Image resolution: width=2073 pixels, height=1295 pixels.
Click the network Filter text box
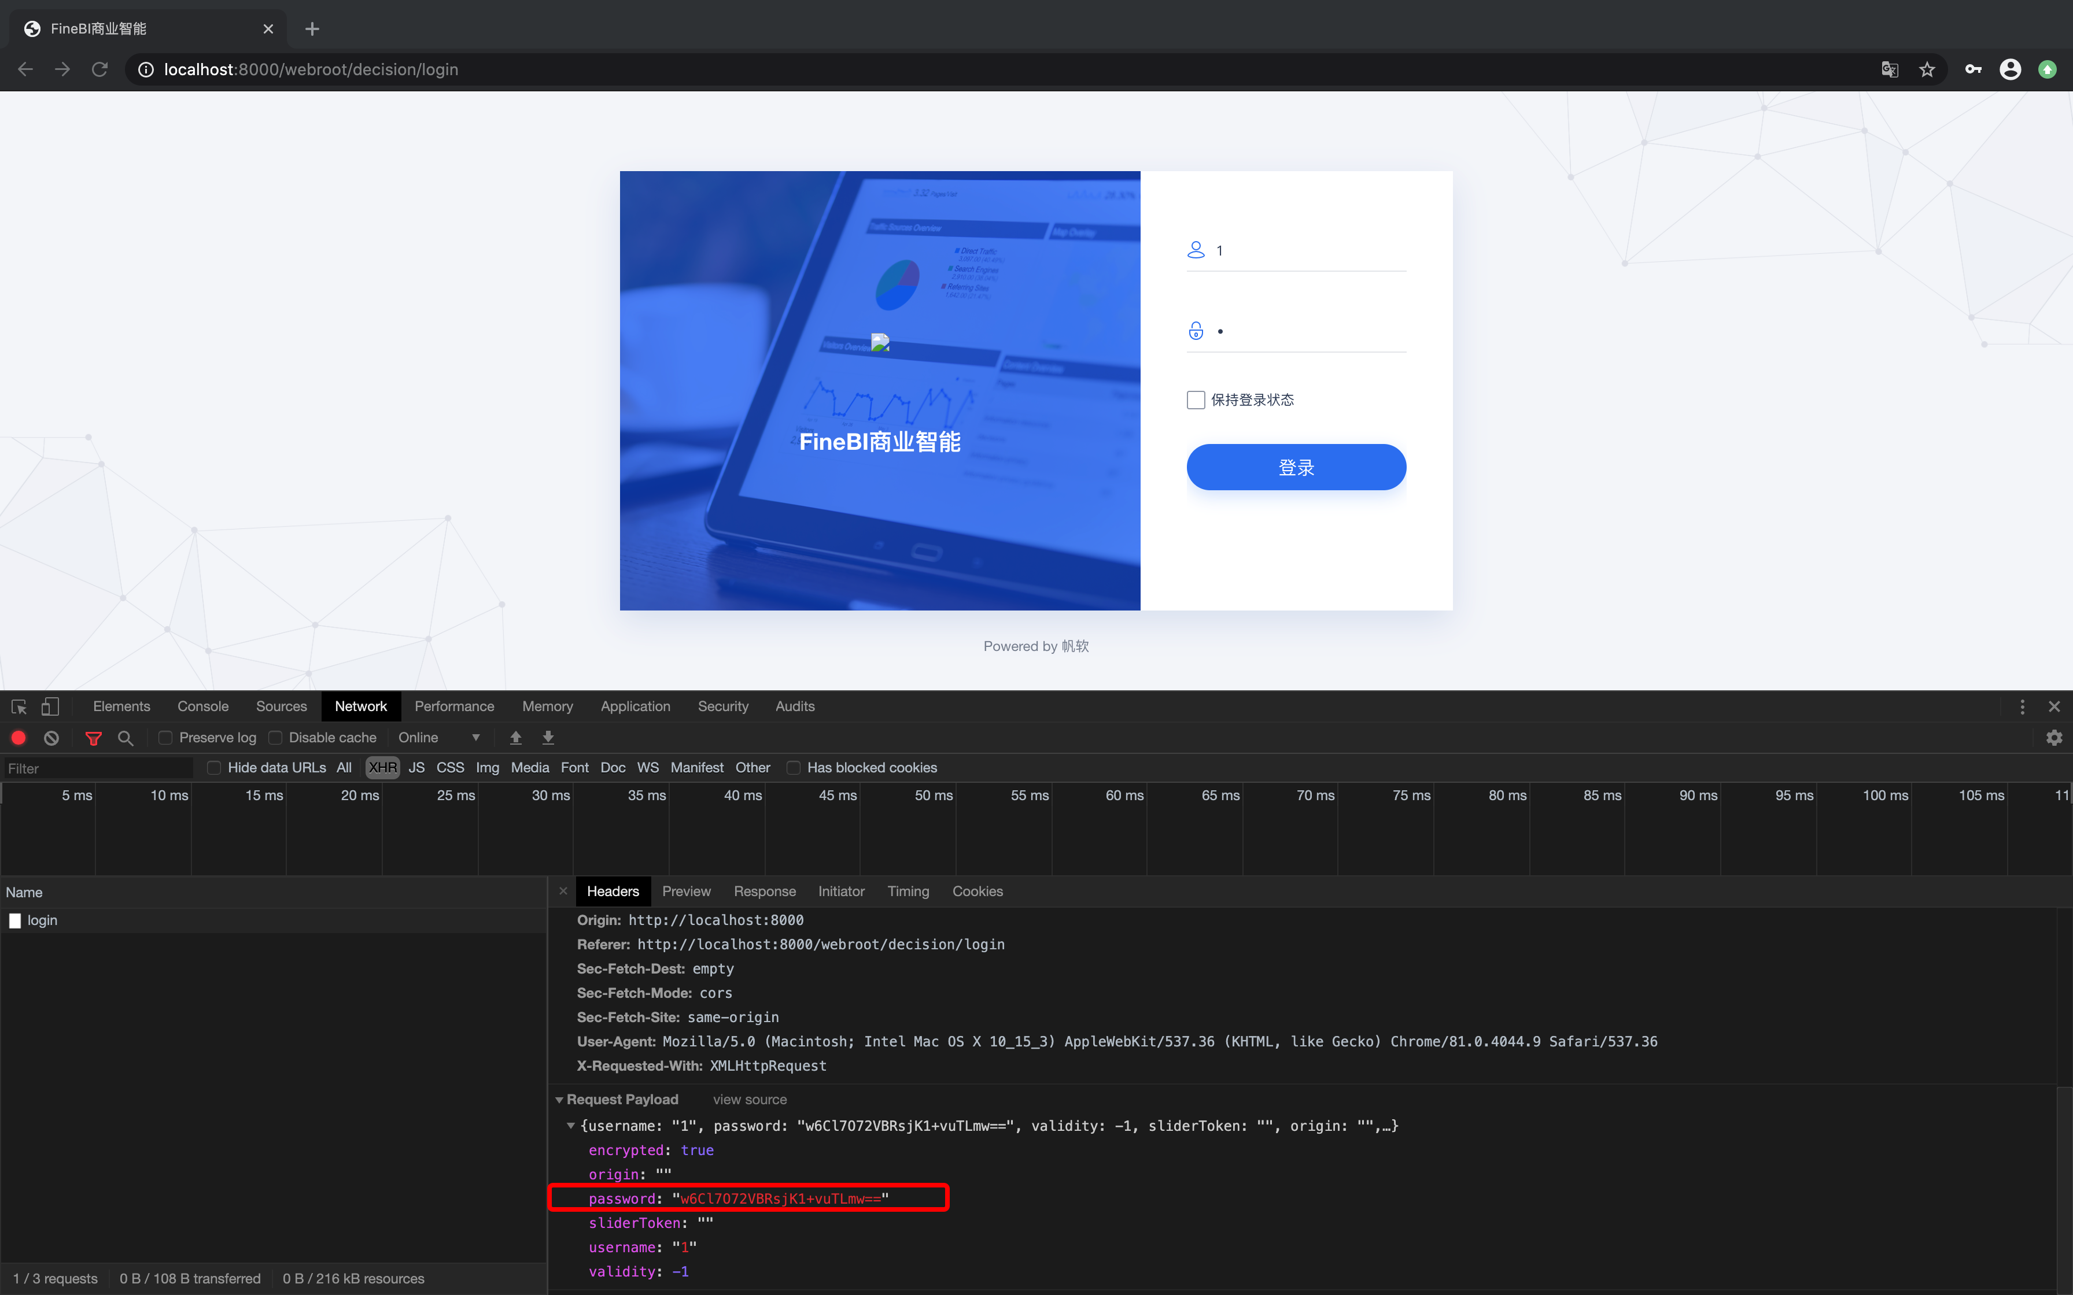point(98,768)
